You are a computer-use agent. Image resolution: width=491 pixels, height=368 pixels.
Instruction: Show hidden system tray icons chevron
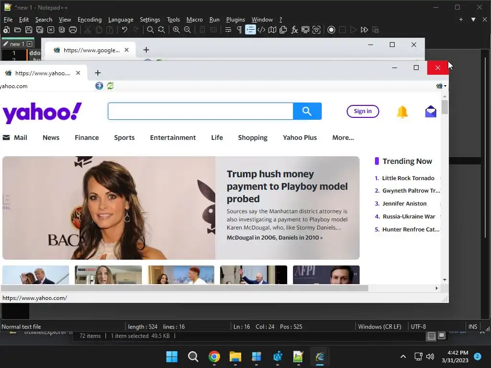403,356
